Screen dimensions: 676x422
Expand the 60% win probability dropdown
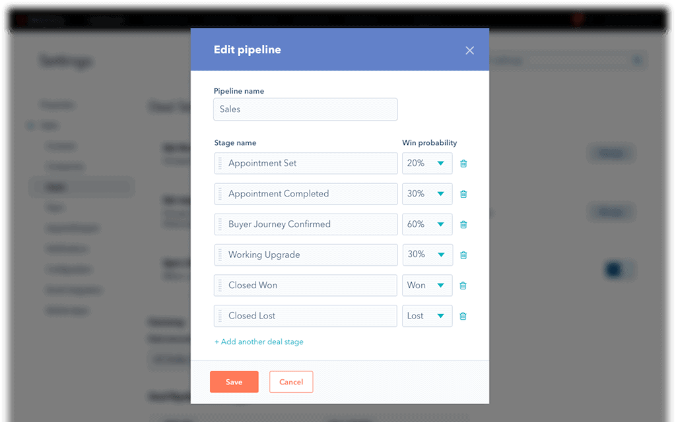coord(427,224)
